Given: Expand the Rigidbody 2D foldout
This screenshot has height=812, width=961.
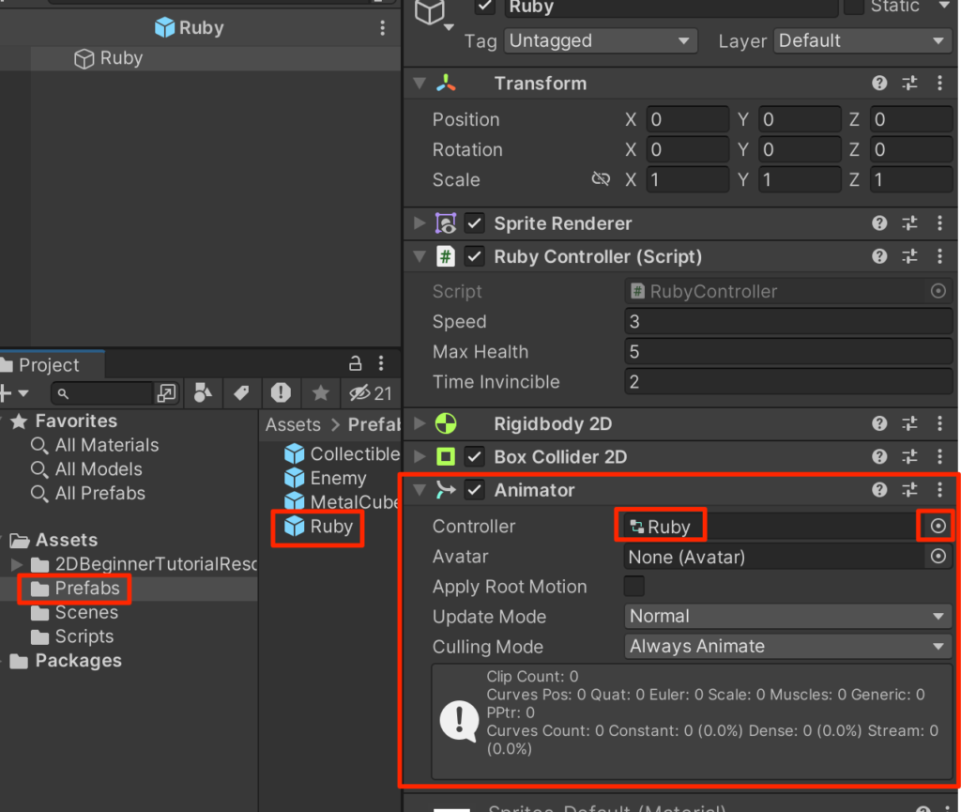Looking at the screenshot, I should 419,423.
